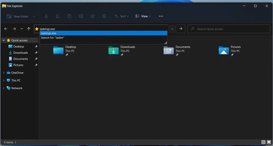The image size is (273, 146).
Task: Switch to large thumbnails view in status bar
Action: [x=269, y=142]
